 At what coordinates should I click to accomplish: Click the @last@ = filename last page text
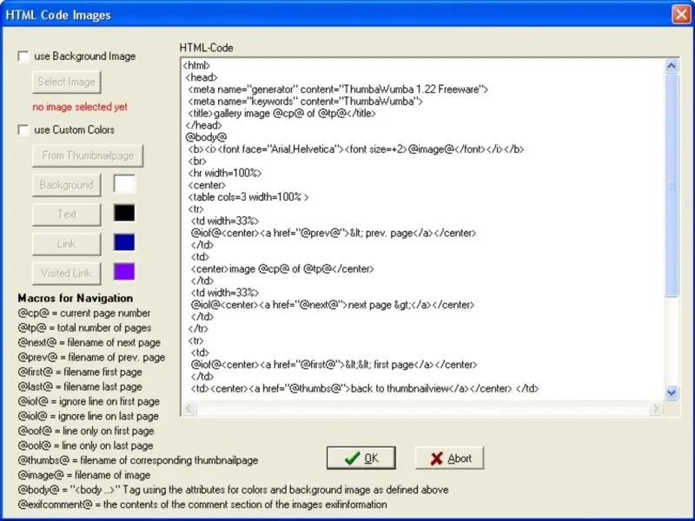80,386
